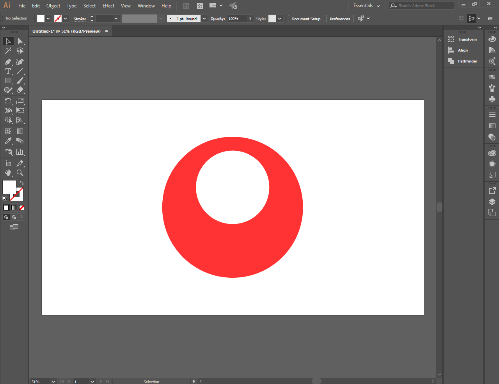Click the Preferences button
The width and height of the screenshot is (499, 384).
point(340,19)
